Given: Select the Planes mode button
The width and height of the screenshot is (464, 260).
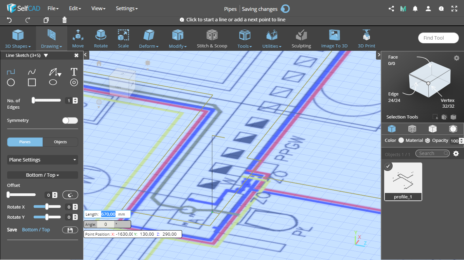Looking at the screenshot, I should tap(25, 142).
